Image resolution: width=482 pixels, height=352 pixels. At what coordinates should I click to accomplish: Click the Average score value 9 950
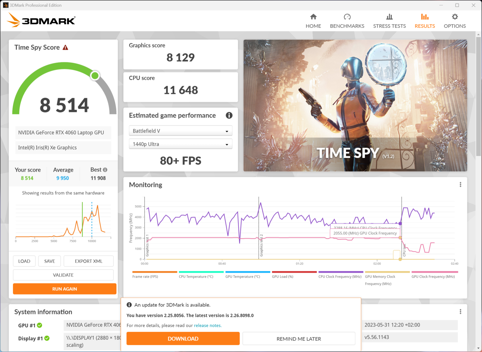[x=62, y=178]
